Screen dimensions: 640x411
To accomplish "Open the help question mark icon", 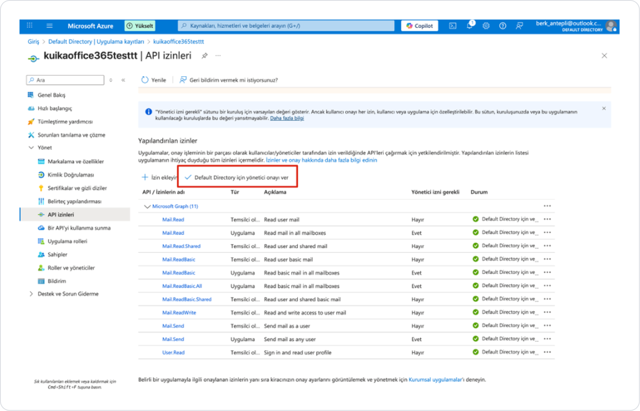I will (x=503, y=26).
